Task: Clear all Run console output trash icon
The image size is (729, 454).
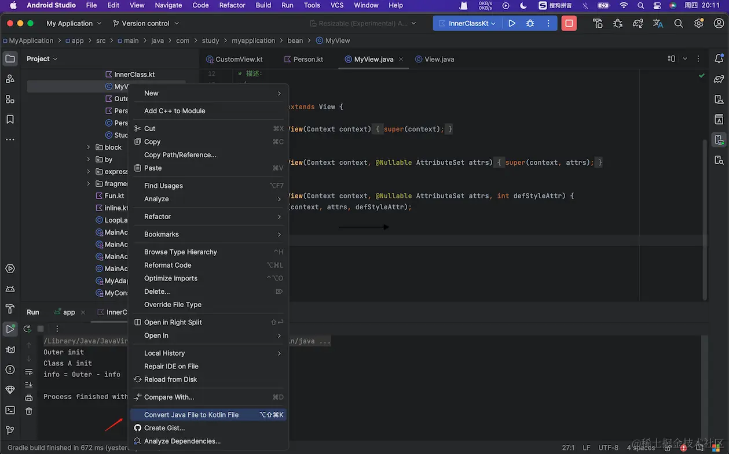Action: pos(29,411)
